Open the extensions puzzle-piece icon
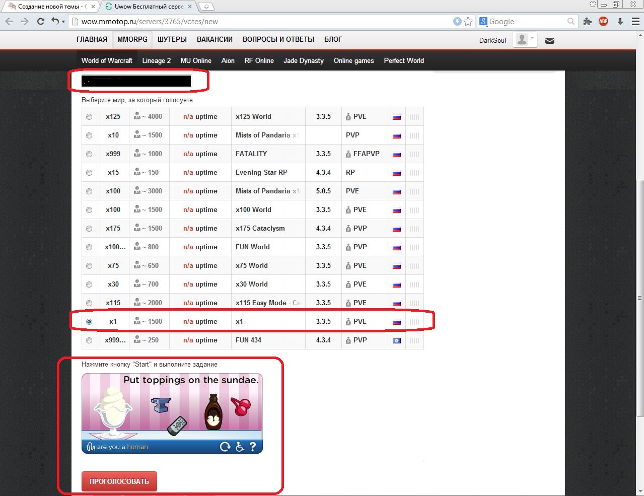 [x=587, y=22]
